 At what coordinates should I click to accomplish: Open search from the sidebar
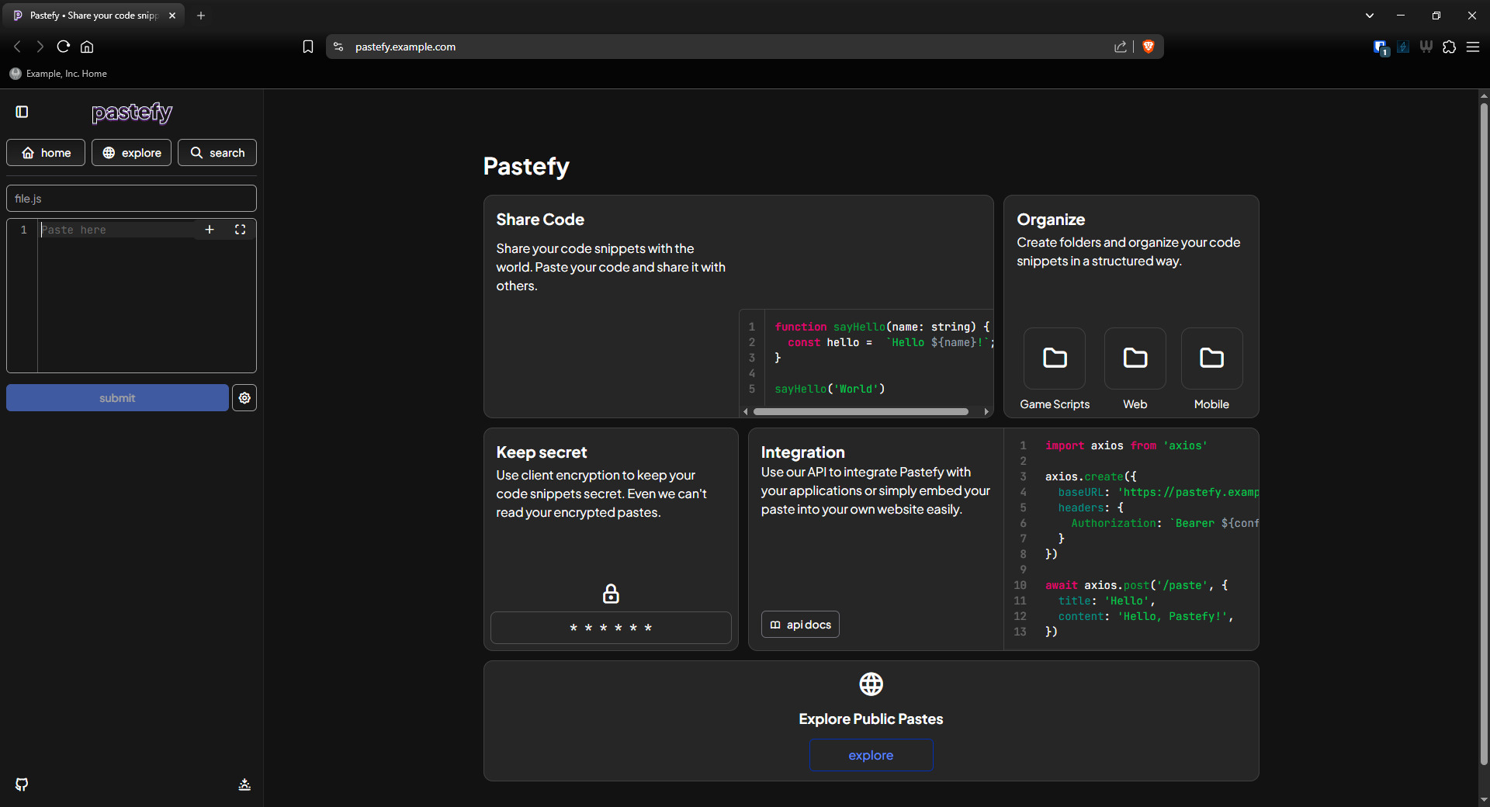[217, 153]
